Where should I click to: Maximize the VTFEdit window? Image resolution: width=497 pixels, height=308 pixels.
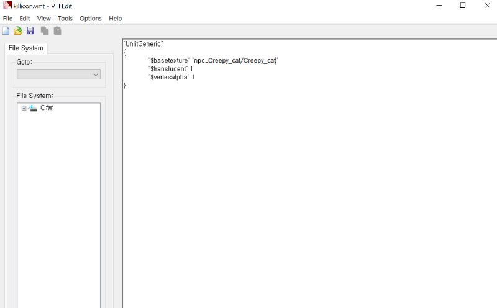[463, 6]
